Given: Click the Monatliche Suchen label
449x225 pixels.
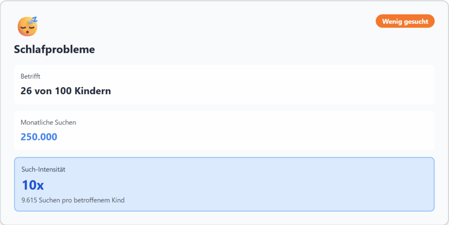Looking at the screenshot, I should (x=48, y=123).
